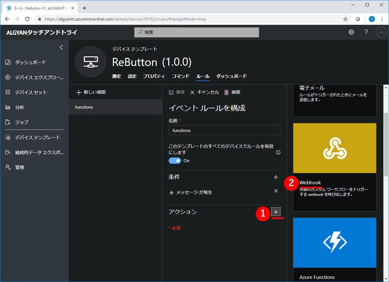This screenshot has height=282, width=389.
Task: Click the browser address bar URL
Action: click(x=125, y=19)
